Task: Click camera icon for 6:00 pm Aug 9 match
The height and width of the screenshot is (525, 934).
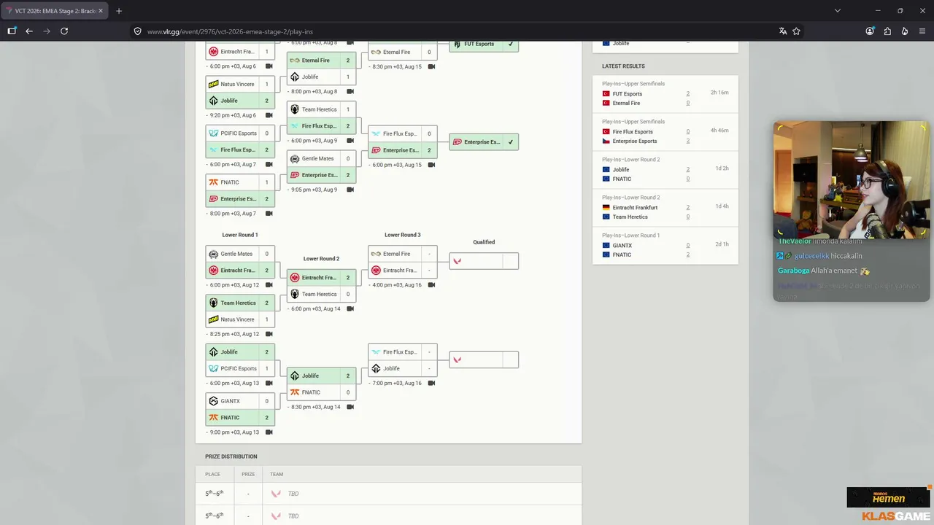Action: (x=350, y=141)
